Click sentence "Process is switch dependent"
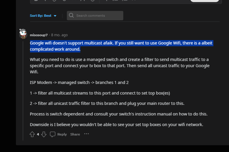The image size is (229, 152). (119, 114)
